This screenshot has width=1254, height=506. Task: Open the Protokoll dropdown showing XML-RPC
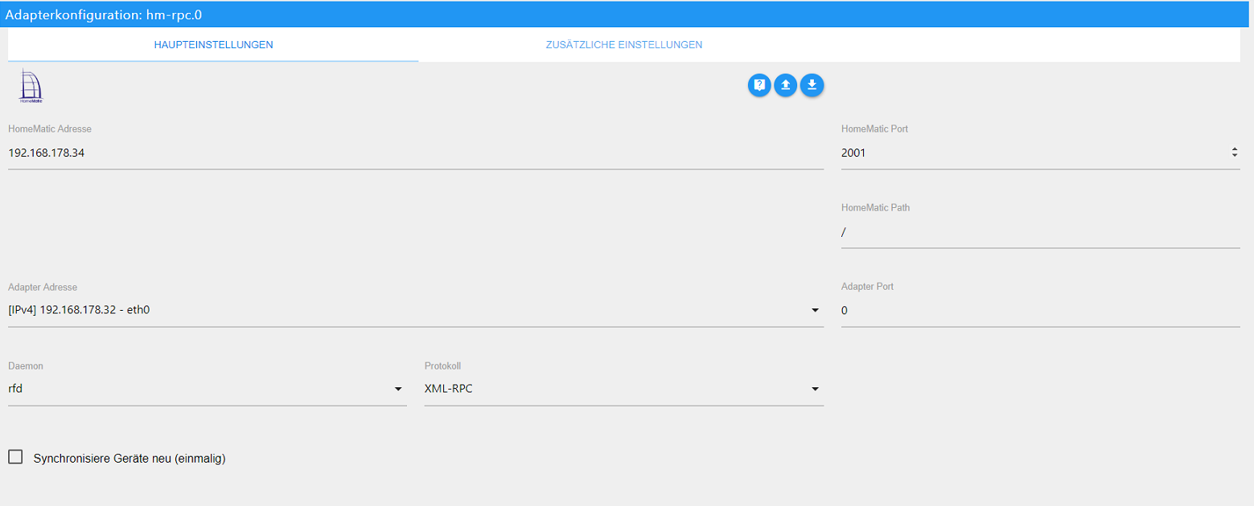pos(624,389)
